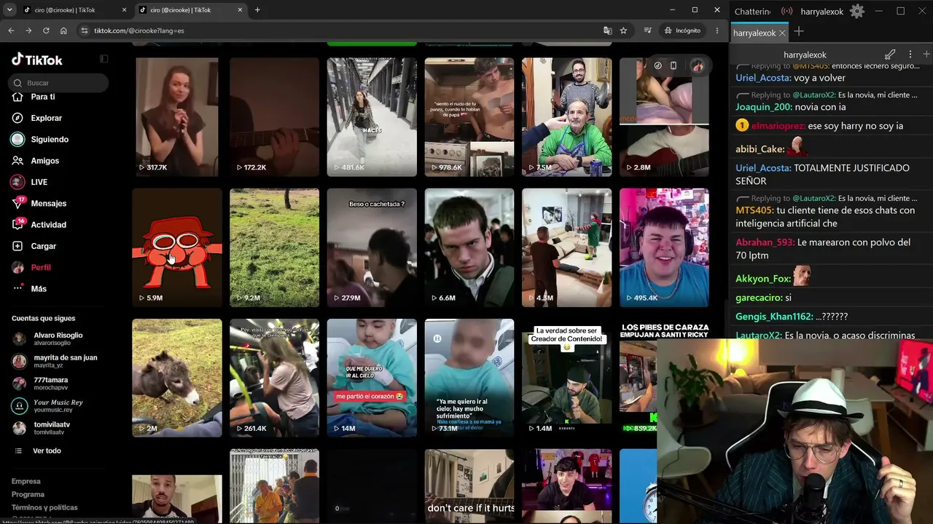The width and height of the screenshot is (933, 524).
Task: Open the donkey video with 2M views
Action: point(177,378)
